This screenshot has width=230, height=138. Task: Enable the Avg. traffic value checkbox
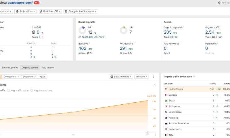(x=8, y=91)
